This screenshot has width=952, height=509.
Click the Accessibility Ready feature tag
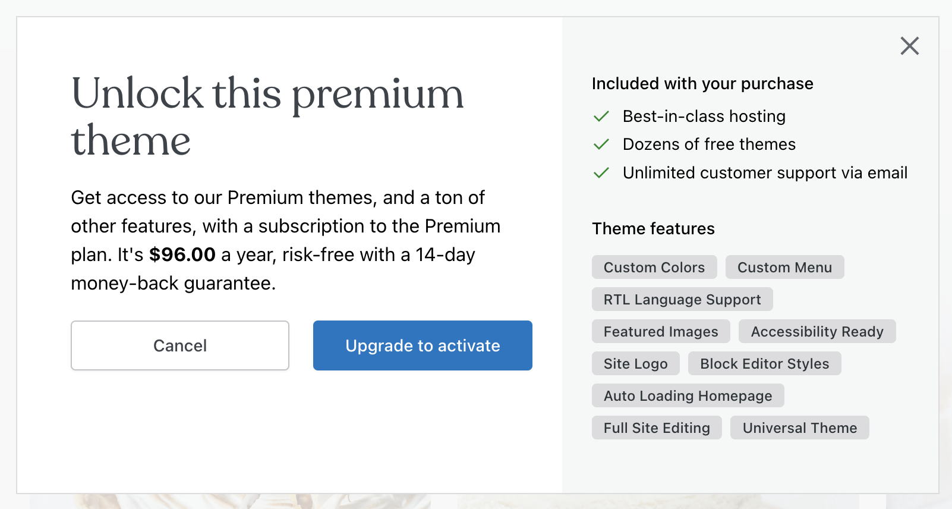pos(817,331)
